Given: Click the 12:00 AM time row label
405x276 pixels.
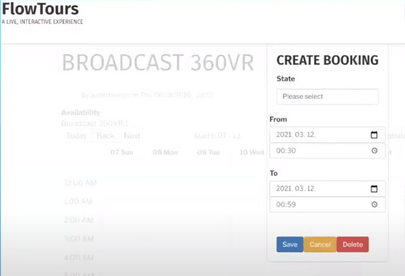Looking at the screenshot, I should (80, 183).
